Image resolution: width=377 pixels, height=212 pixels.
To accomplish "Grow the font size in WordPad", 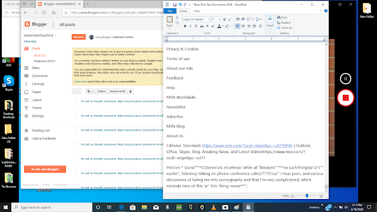I will [224, 19].
